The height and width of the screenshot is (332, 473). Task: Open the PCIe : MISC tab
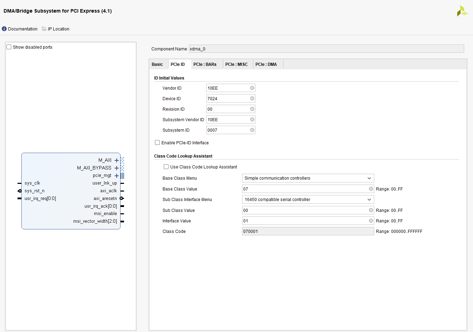(236, 64)
